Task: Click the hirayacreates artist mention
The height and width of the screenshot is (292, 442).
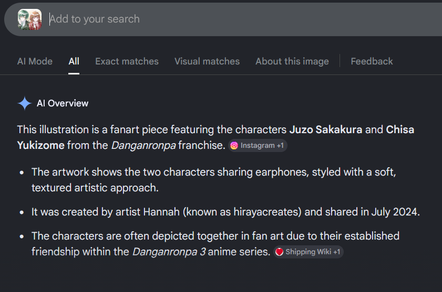Action: [268, 212]
